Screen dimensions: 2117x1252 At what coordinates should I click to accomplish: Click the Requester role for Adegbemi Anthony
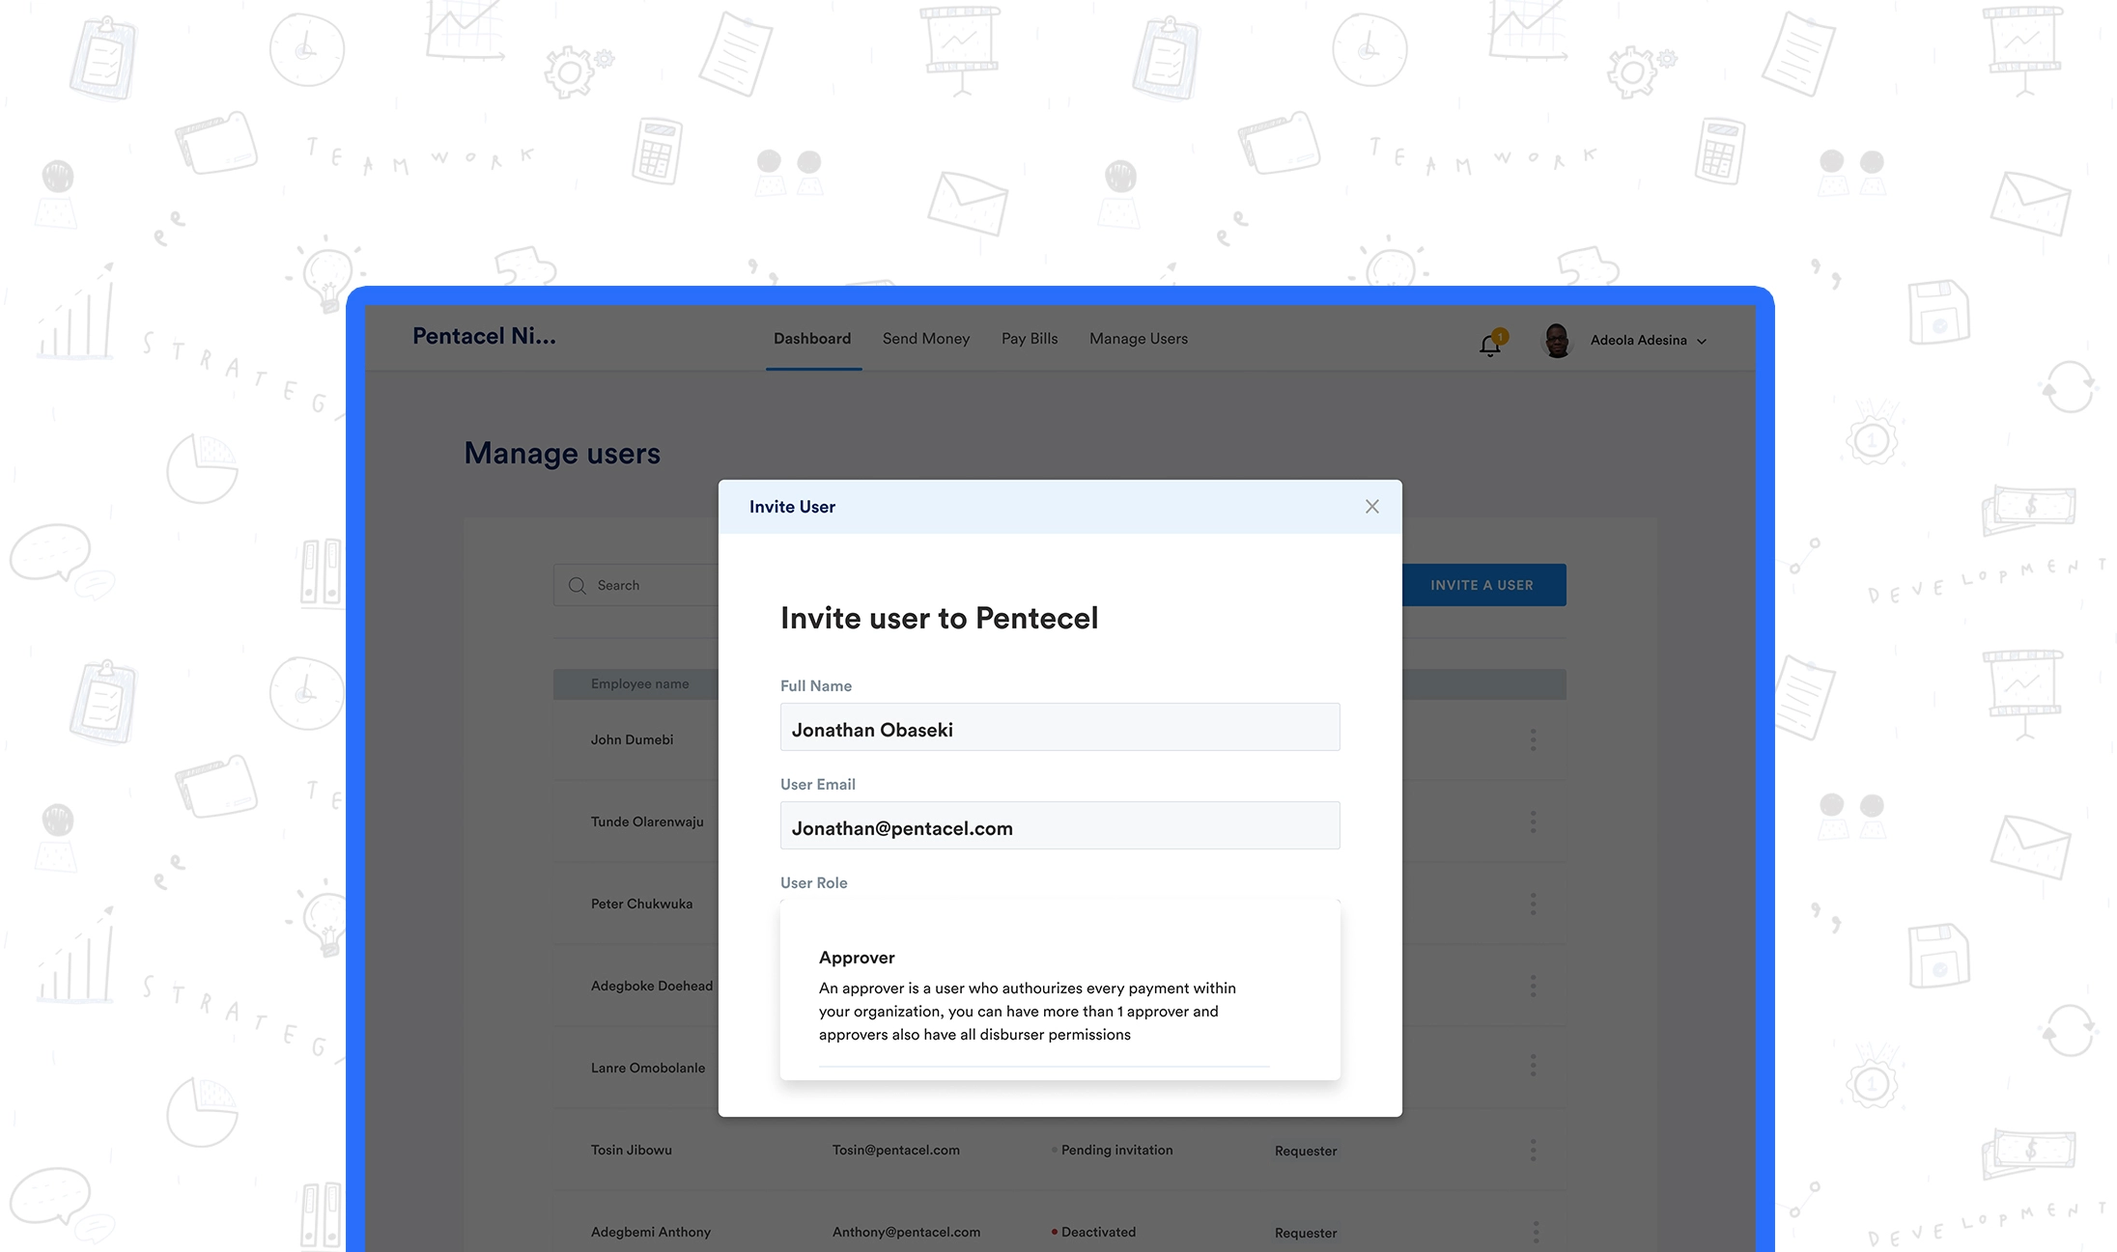click(1306, 1233)
